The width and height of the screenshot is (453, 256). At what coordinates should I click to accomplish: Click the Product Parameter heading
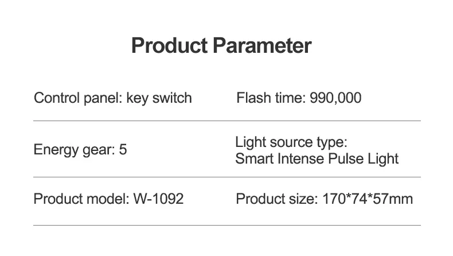pos(221,46)
